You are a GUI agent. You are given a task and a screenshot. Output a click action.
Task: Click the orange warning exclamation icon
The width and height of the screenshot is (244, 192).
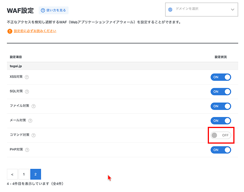[x=10, y=31]
